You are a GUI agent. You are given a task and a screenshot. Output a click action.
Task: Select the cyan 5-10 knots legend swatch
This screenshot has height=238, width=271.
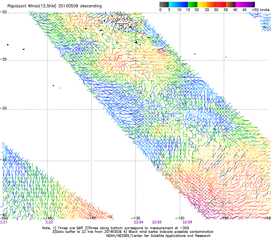174,4
